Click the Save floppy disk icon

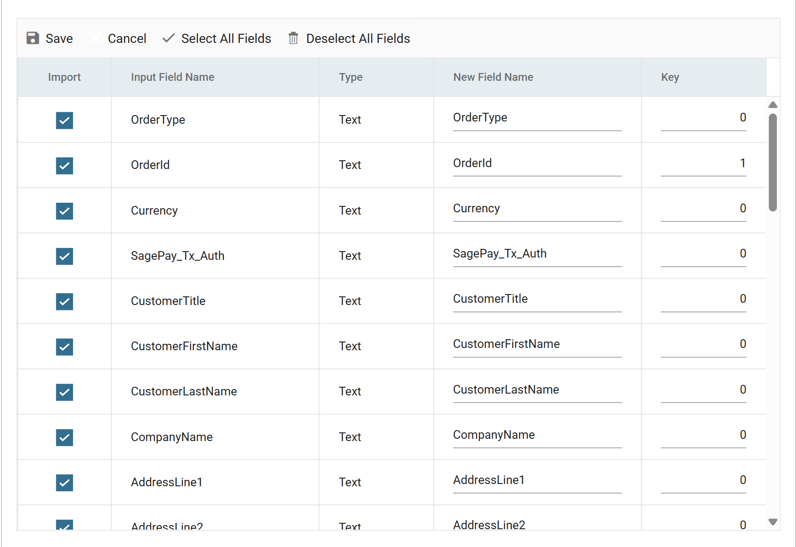click(33, 38)
